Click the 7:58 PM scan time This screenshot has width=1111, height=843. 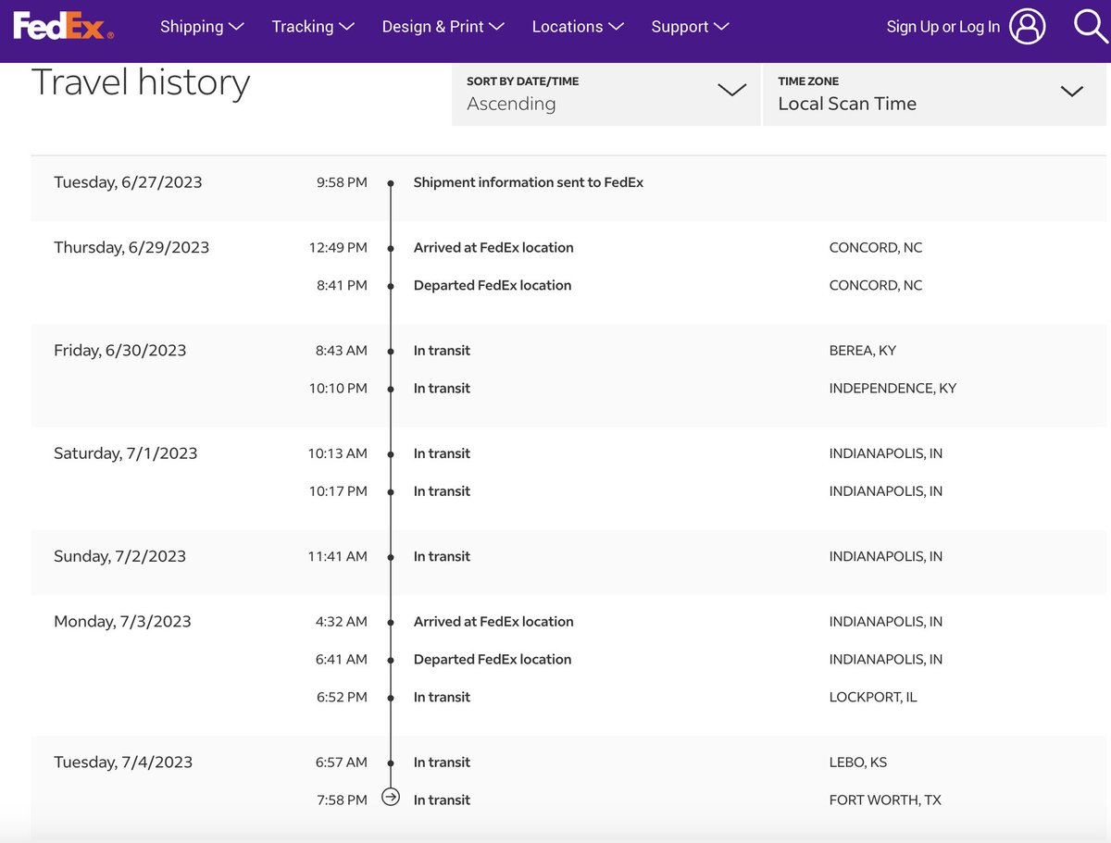point(342,800)
